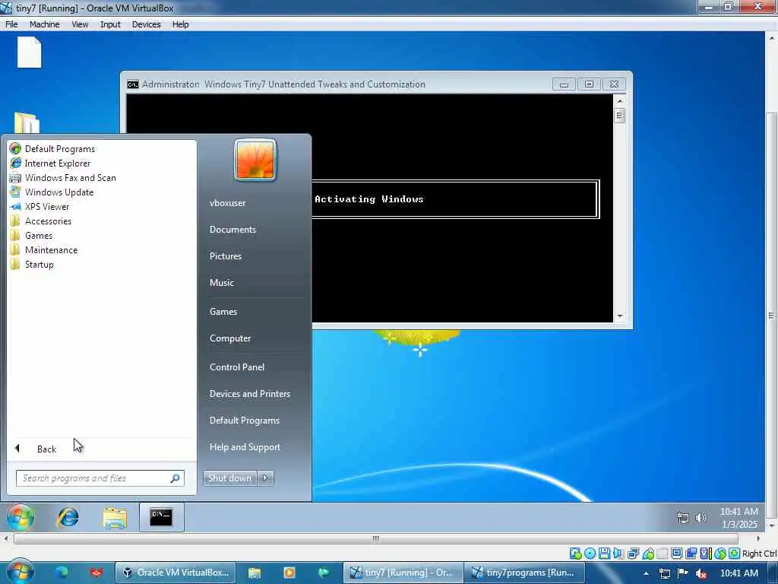Open VirtualBox Machine menu
Screen dimensions: 778x584
[44, 24]
